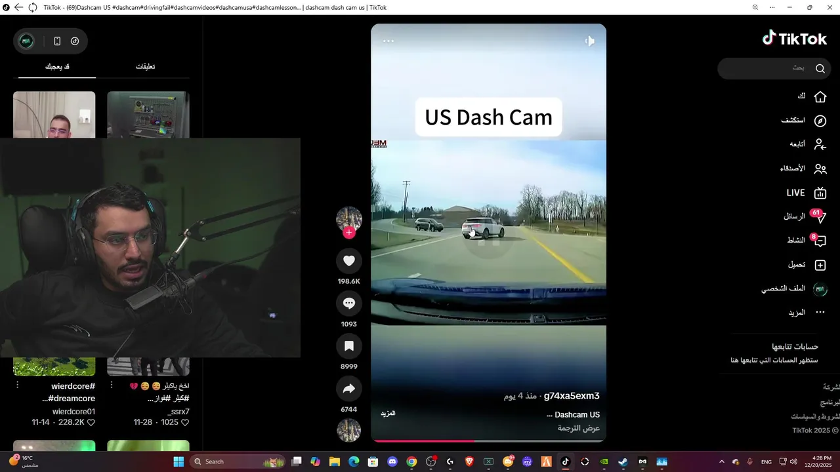Click Dashcam US caption text
Screen dimensions: 840x472
point(577,415)
